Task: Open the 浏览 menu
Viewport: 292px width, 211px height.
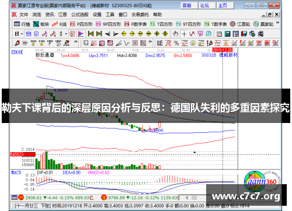Action: pyautogui.click(x=37, y=15)
